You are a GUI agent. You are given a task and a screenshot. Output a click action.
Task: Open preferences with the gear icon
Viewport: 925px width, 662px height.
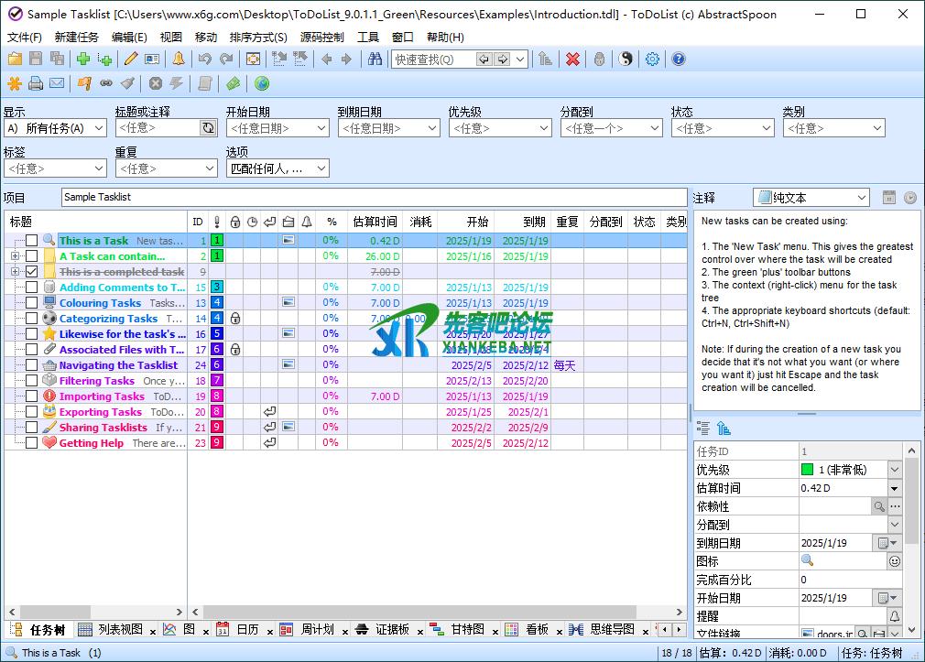click(652, 60)
